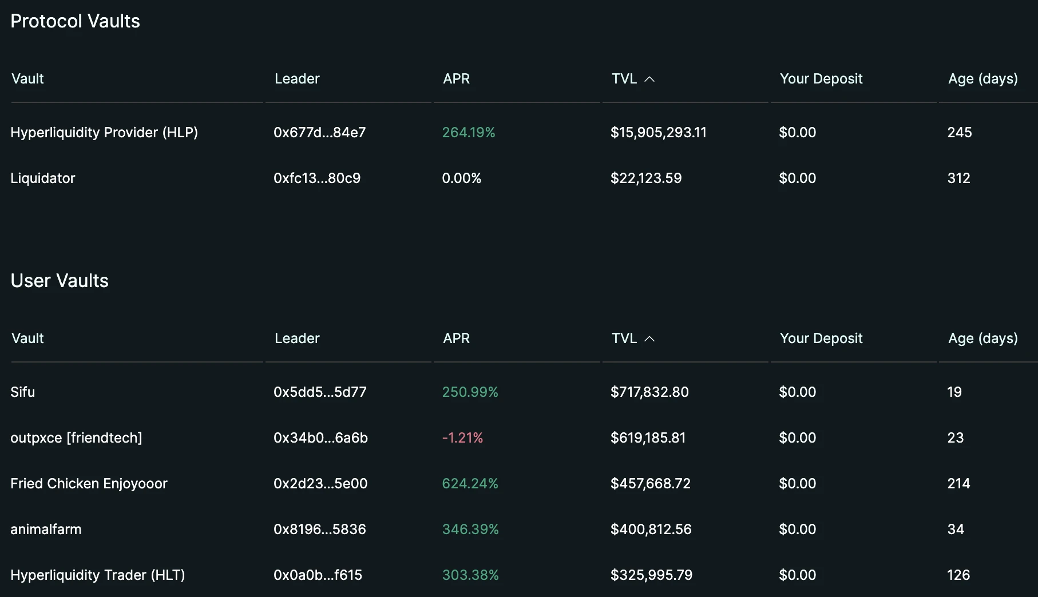View the Fried Chicken Enjoyooor vault
The width and height of the screenshot is (1038, 597).
click(89, 483)
